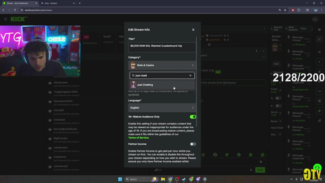325x183 pixels.
Task: Open follower robdevoted
Action: pos(60,148)
